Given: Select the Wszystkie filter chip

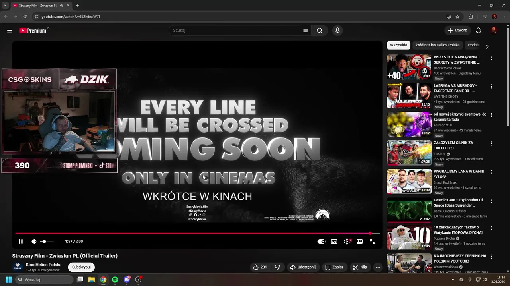Looking at the screenshot, I should pos(398,45).
